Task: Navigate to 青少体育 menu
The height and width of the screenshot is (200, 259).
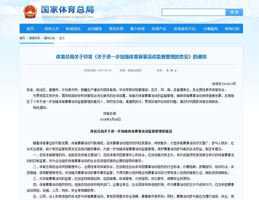Action: point(137,29)
